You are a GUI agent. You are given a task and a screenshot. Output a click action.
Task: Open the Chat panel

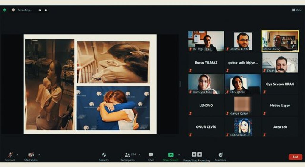(151, 155)
